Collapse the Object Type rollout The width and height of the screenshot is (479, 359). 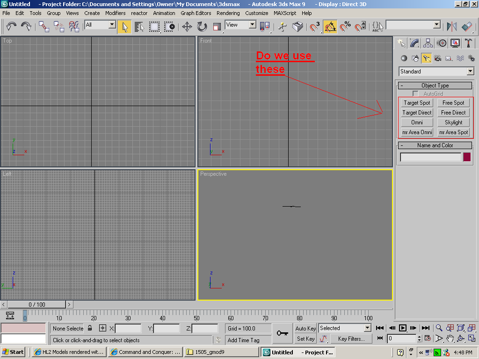435,86
